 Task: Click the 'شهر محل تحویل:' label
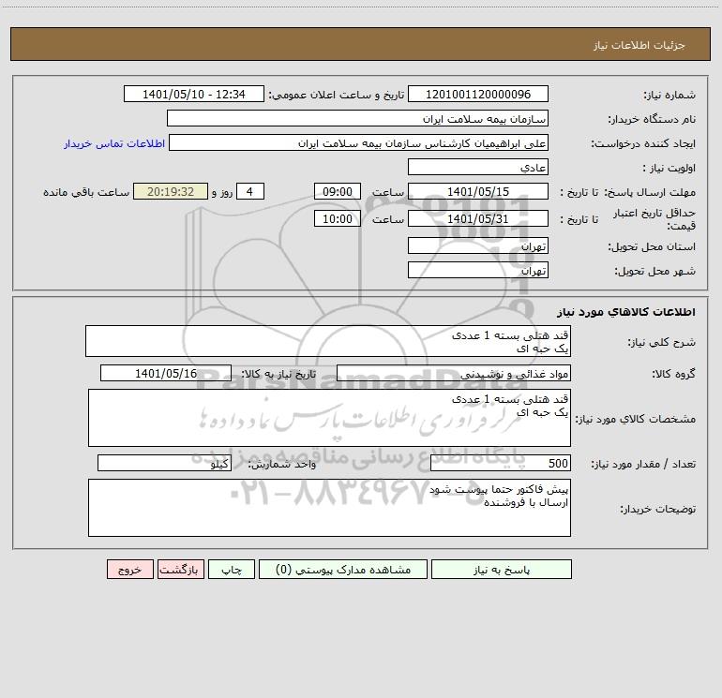(x=654, y=271)
